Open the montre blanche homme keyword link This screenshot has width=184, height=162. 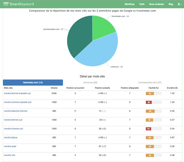point(16,111)
